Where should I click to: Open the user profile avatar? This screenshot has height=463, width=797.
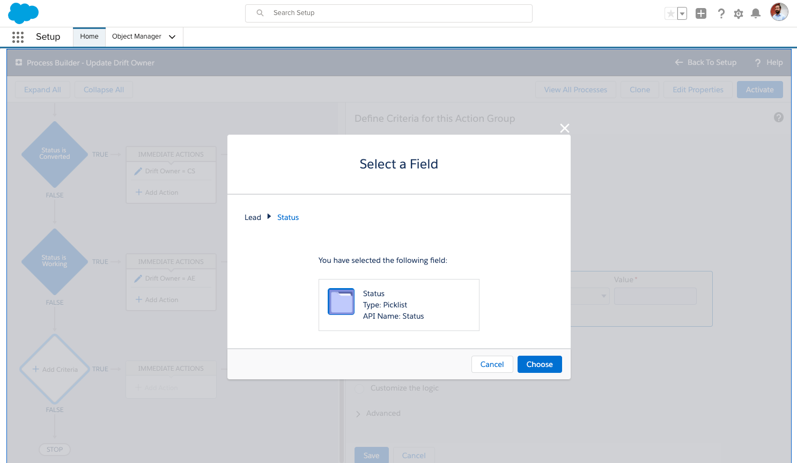click(x=779, y=12)
